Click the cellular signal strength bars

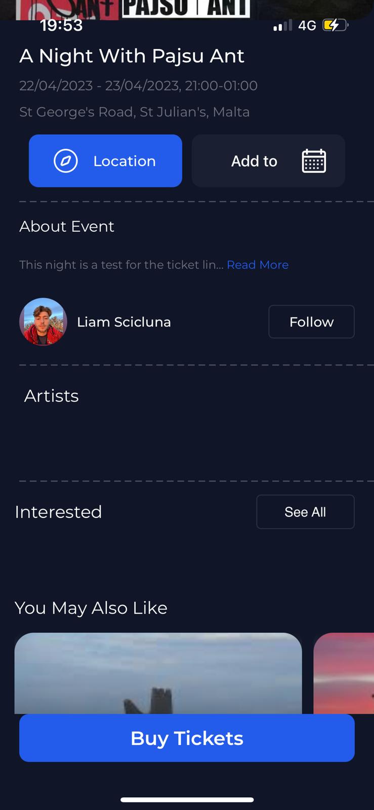click(x=282, y=25)
